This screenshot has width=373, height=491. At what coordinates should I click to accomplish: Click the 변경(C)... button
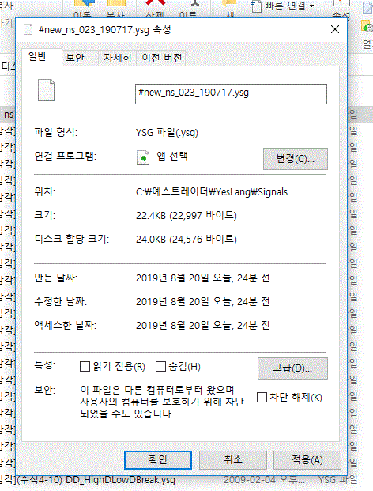pyautogui.click(x=296, y=159)
